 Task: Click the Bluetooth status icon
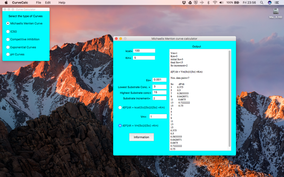(208, 2)
